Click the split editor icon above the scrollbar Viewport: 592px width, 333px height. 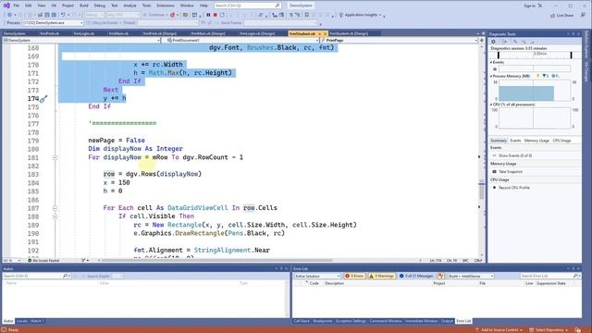[x=482, y=40]
